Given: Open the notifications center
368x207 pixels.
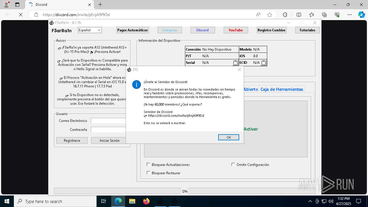Looking at the screenshot, I should (x=359, y=201).
